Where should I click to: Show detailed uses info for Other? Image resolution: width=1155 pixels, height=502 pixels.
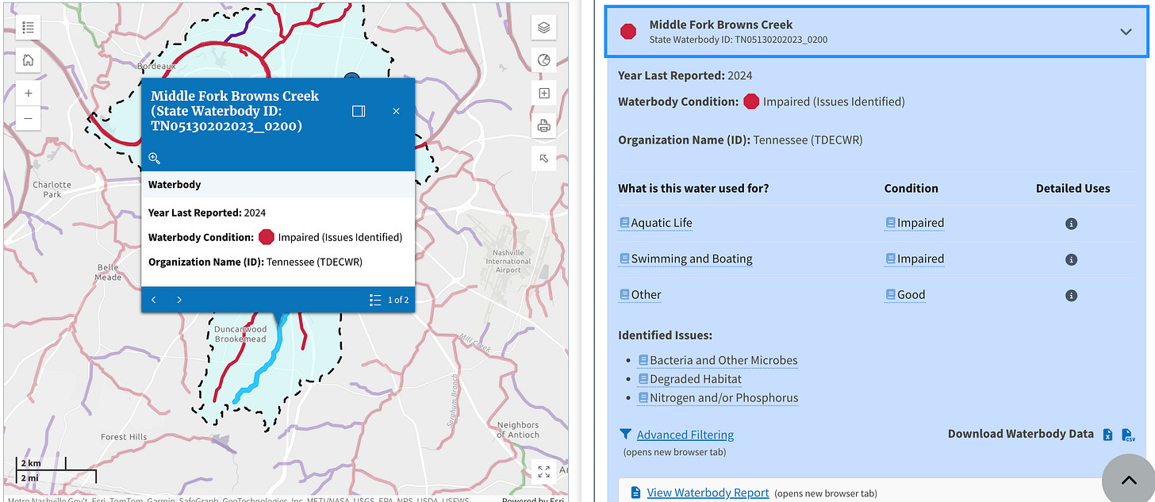pyautogui.click(x=1071, y=295)
